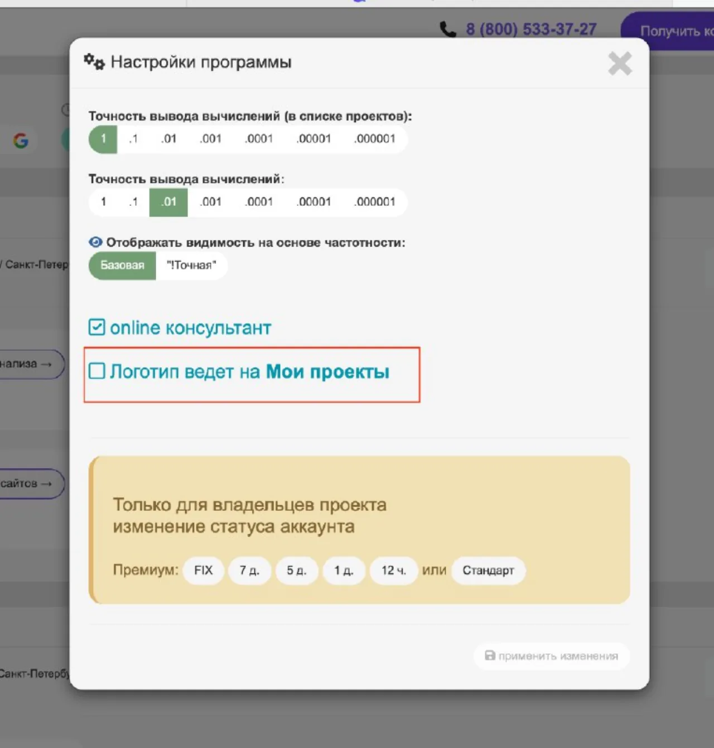Image resolution: width=714 pixels, height=748 pixels.
Task: Select Базовая frequency visibility mode
Action: [122, 266]
